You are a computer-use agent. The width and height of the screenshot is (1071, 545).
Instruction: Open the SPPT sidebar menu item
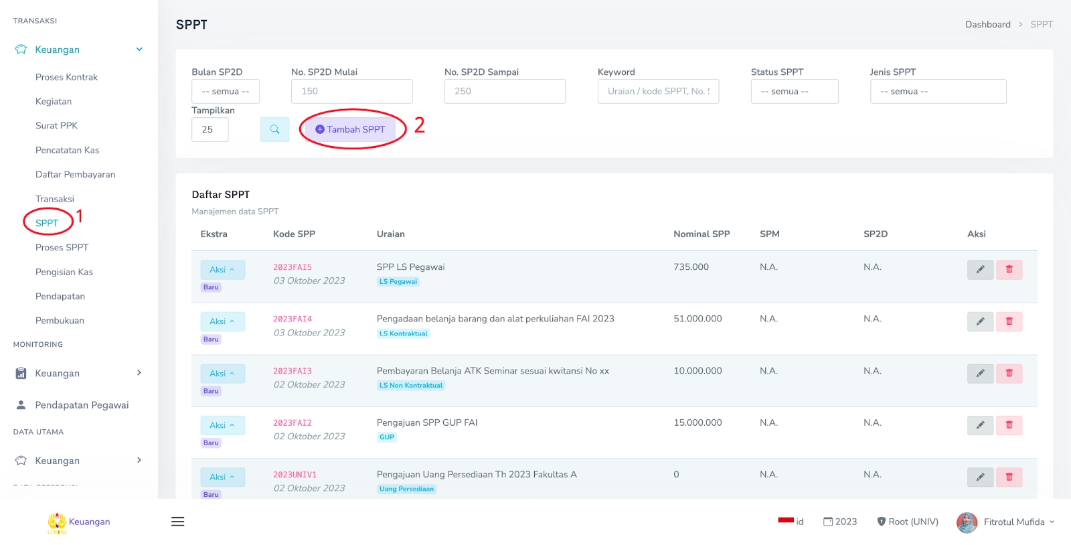click(47, 223)
